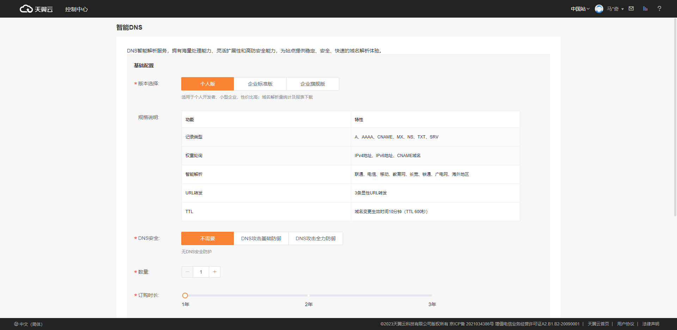Open the help question mark icon
Viewport: 677px width, 330px height.
click(x=659, y=8)
